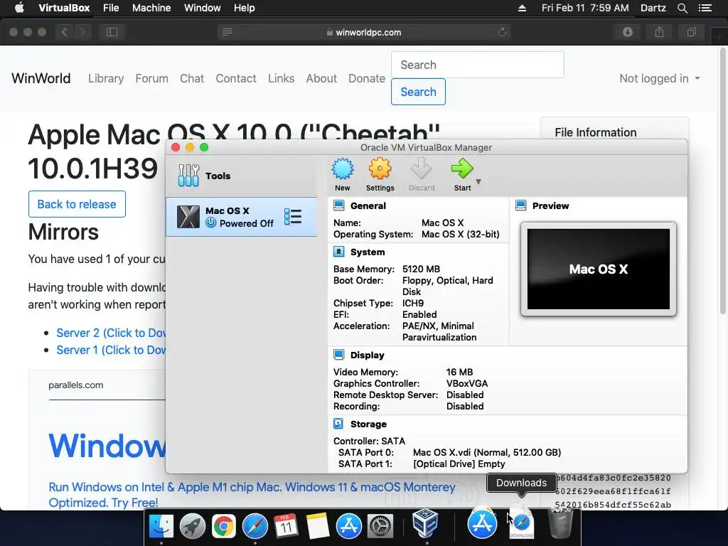Screen dimensions: 728x546
Task: Reload the page in Safari
Action: pos(502,32)
